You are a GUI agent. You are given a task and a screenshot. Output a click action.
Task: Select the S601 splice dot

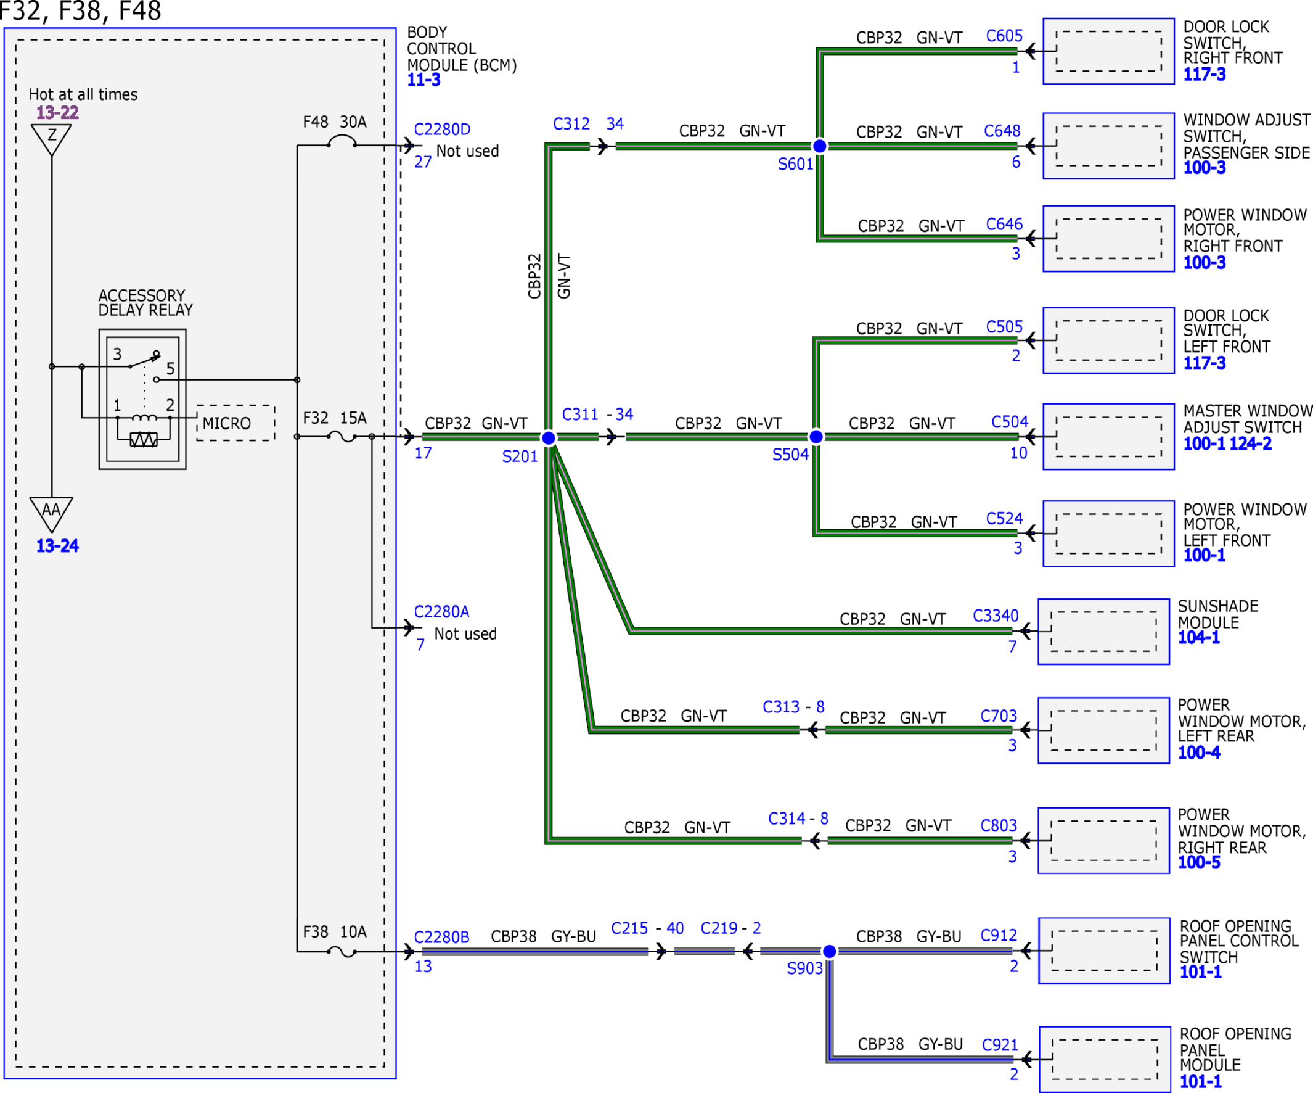tap(820, 146)
